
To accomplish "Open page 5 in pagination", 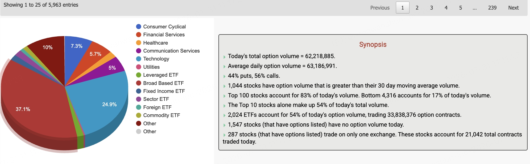I will tap(460, 8).
